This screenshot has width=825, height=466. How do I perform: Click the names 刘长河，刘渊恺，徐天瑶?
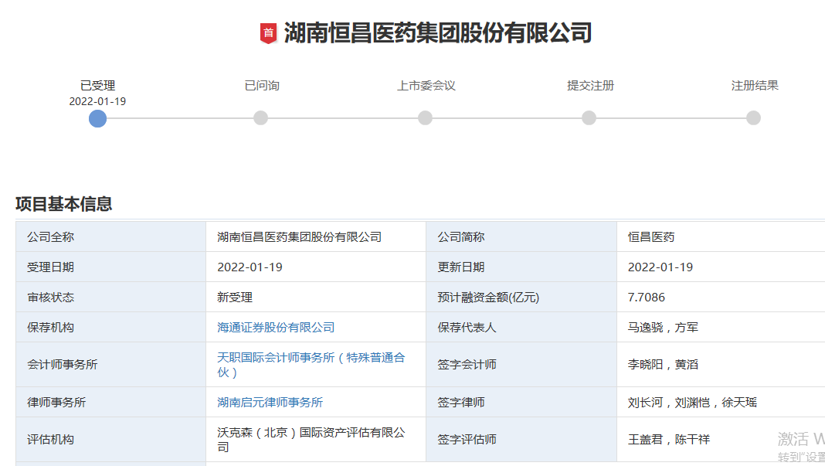point(692,403)
